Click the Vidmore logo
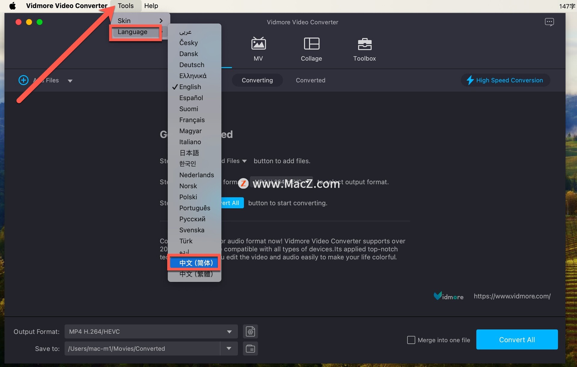 coord(448,296)
